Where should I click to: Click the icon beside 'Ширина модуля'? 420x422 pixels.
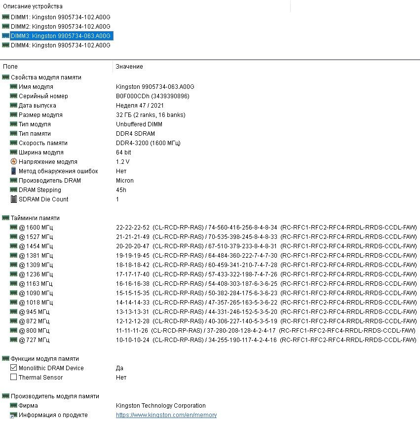pos(13,153)
